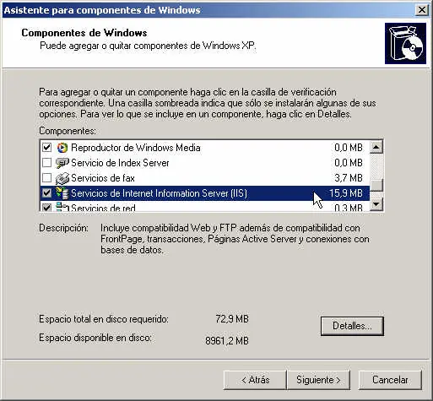Click the Espacio total en disco requerido label

point(104,319)
